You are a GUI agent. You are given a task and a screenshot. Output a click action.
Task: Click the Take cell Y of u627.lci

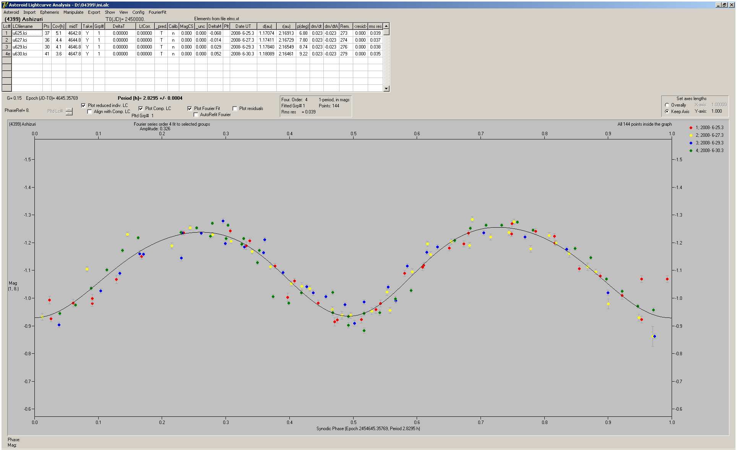tap(88, 40)
